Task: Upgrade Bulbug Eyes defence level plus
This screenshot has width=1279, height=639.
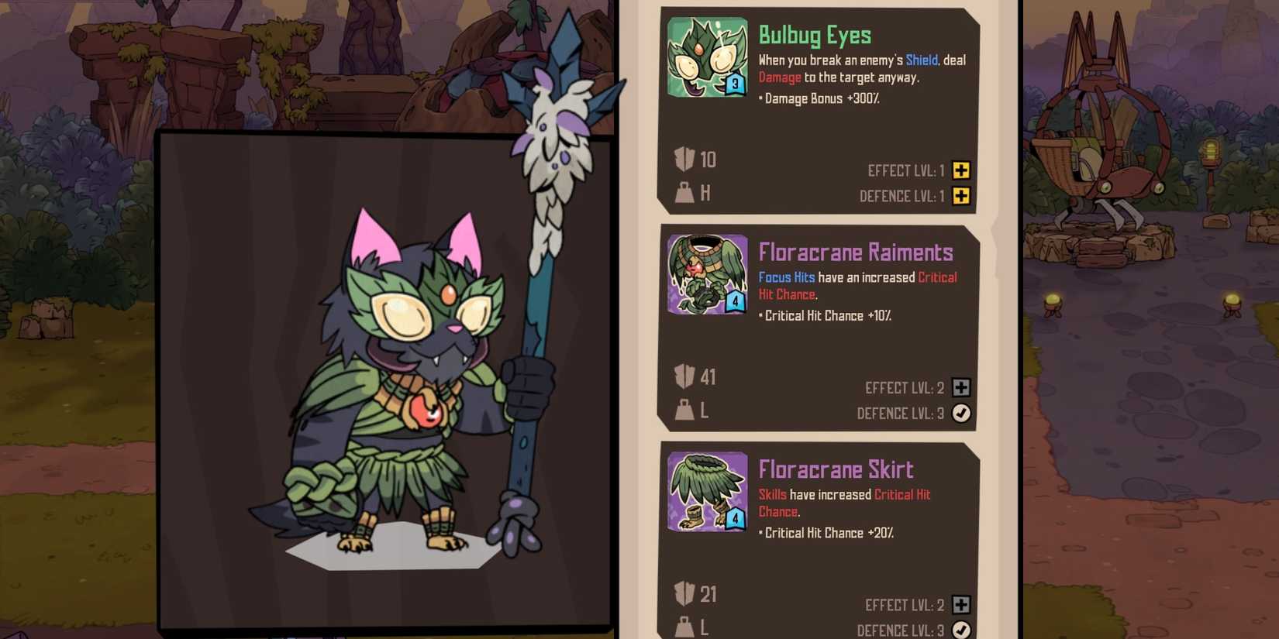Action: [x=961, y=196]
